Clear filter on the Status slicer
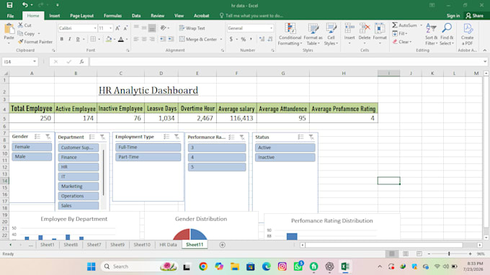 click(311, 137)
